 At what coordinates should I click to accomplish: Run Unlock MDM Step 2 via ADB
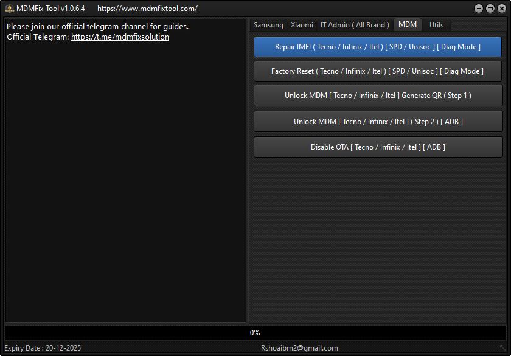pyautogui.click(x=378, y=121)
